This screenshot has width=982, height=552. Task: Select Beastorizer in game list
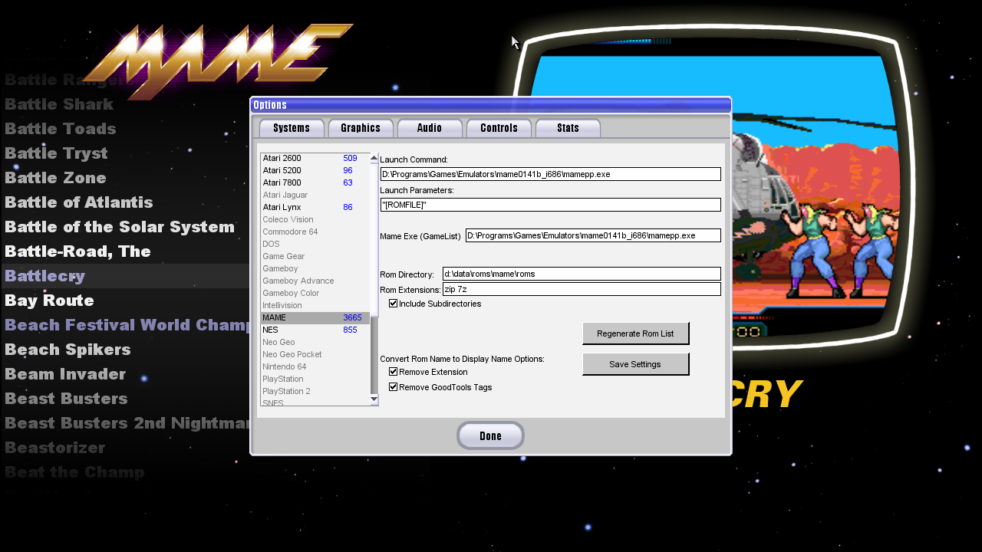coord(54,448)
